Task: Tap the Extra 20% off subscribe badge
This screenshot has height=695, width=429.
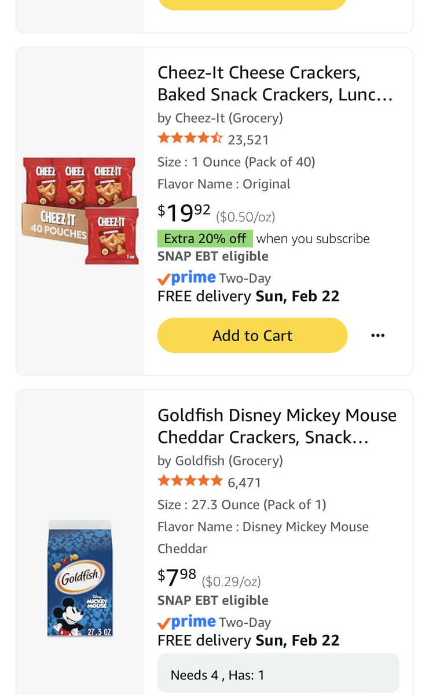Action: pyautogui.click(x=205, y=239)
